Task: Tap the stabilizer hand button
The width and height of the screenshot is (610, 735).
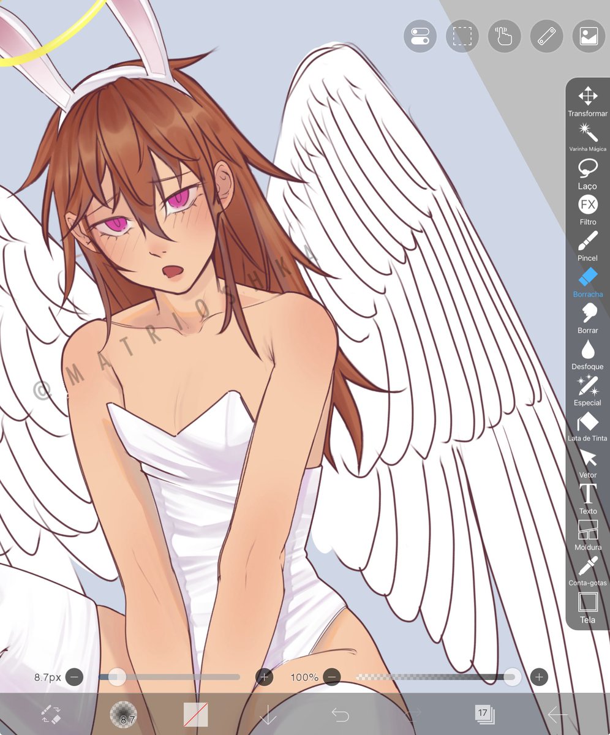Action: pyautogui.click(x=504, y=36)
